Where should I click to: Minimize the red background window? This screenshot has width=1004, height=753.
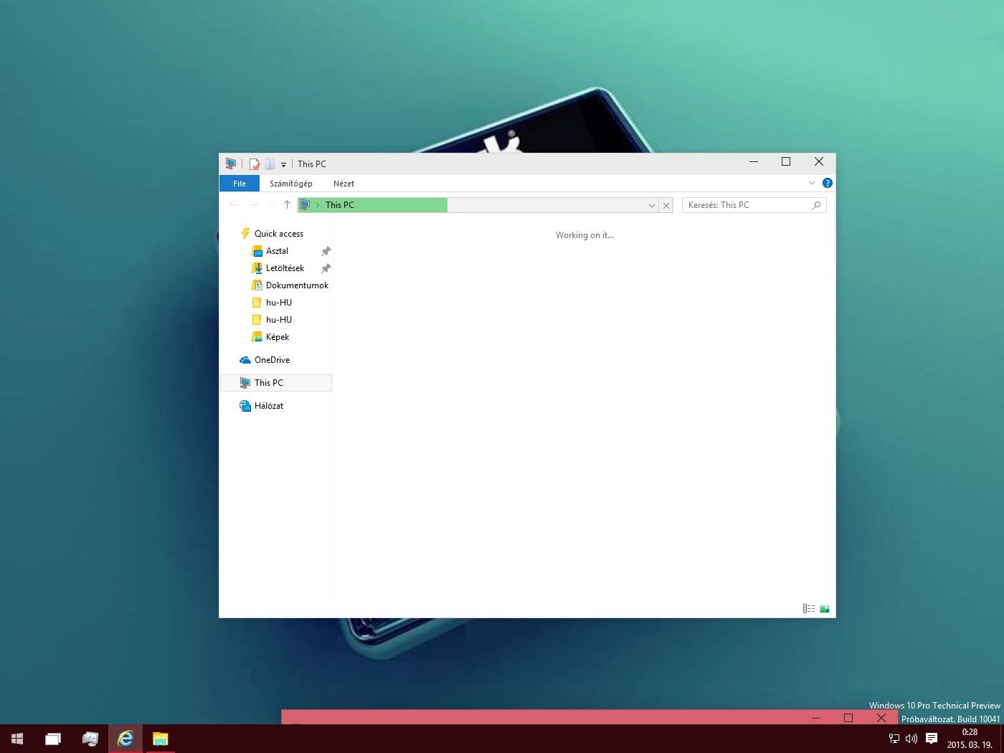815,718
